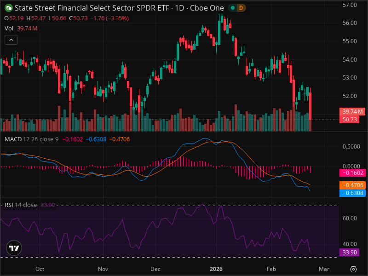
Task: Click the orange -0.4706 MACD legend value
Action: (x=120, y=139)
